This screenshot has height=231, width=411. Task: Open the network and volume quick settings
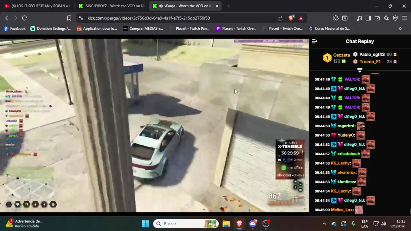380,224
